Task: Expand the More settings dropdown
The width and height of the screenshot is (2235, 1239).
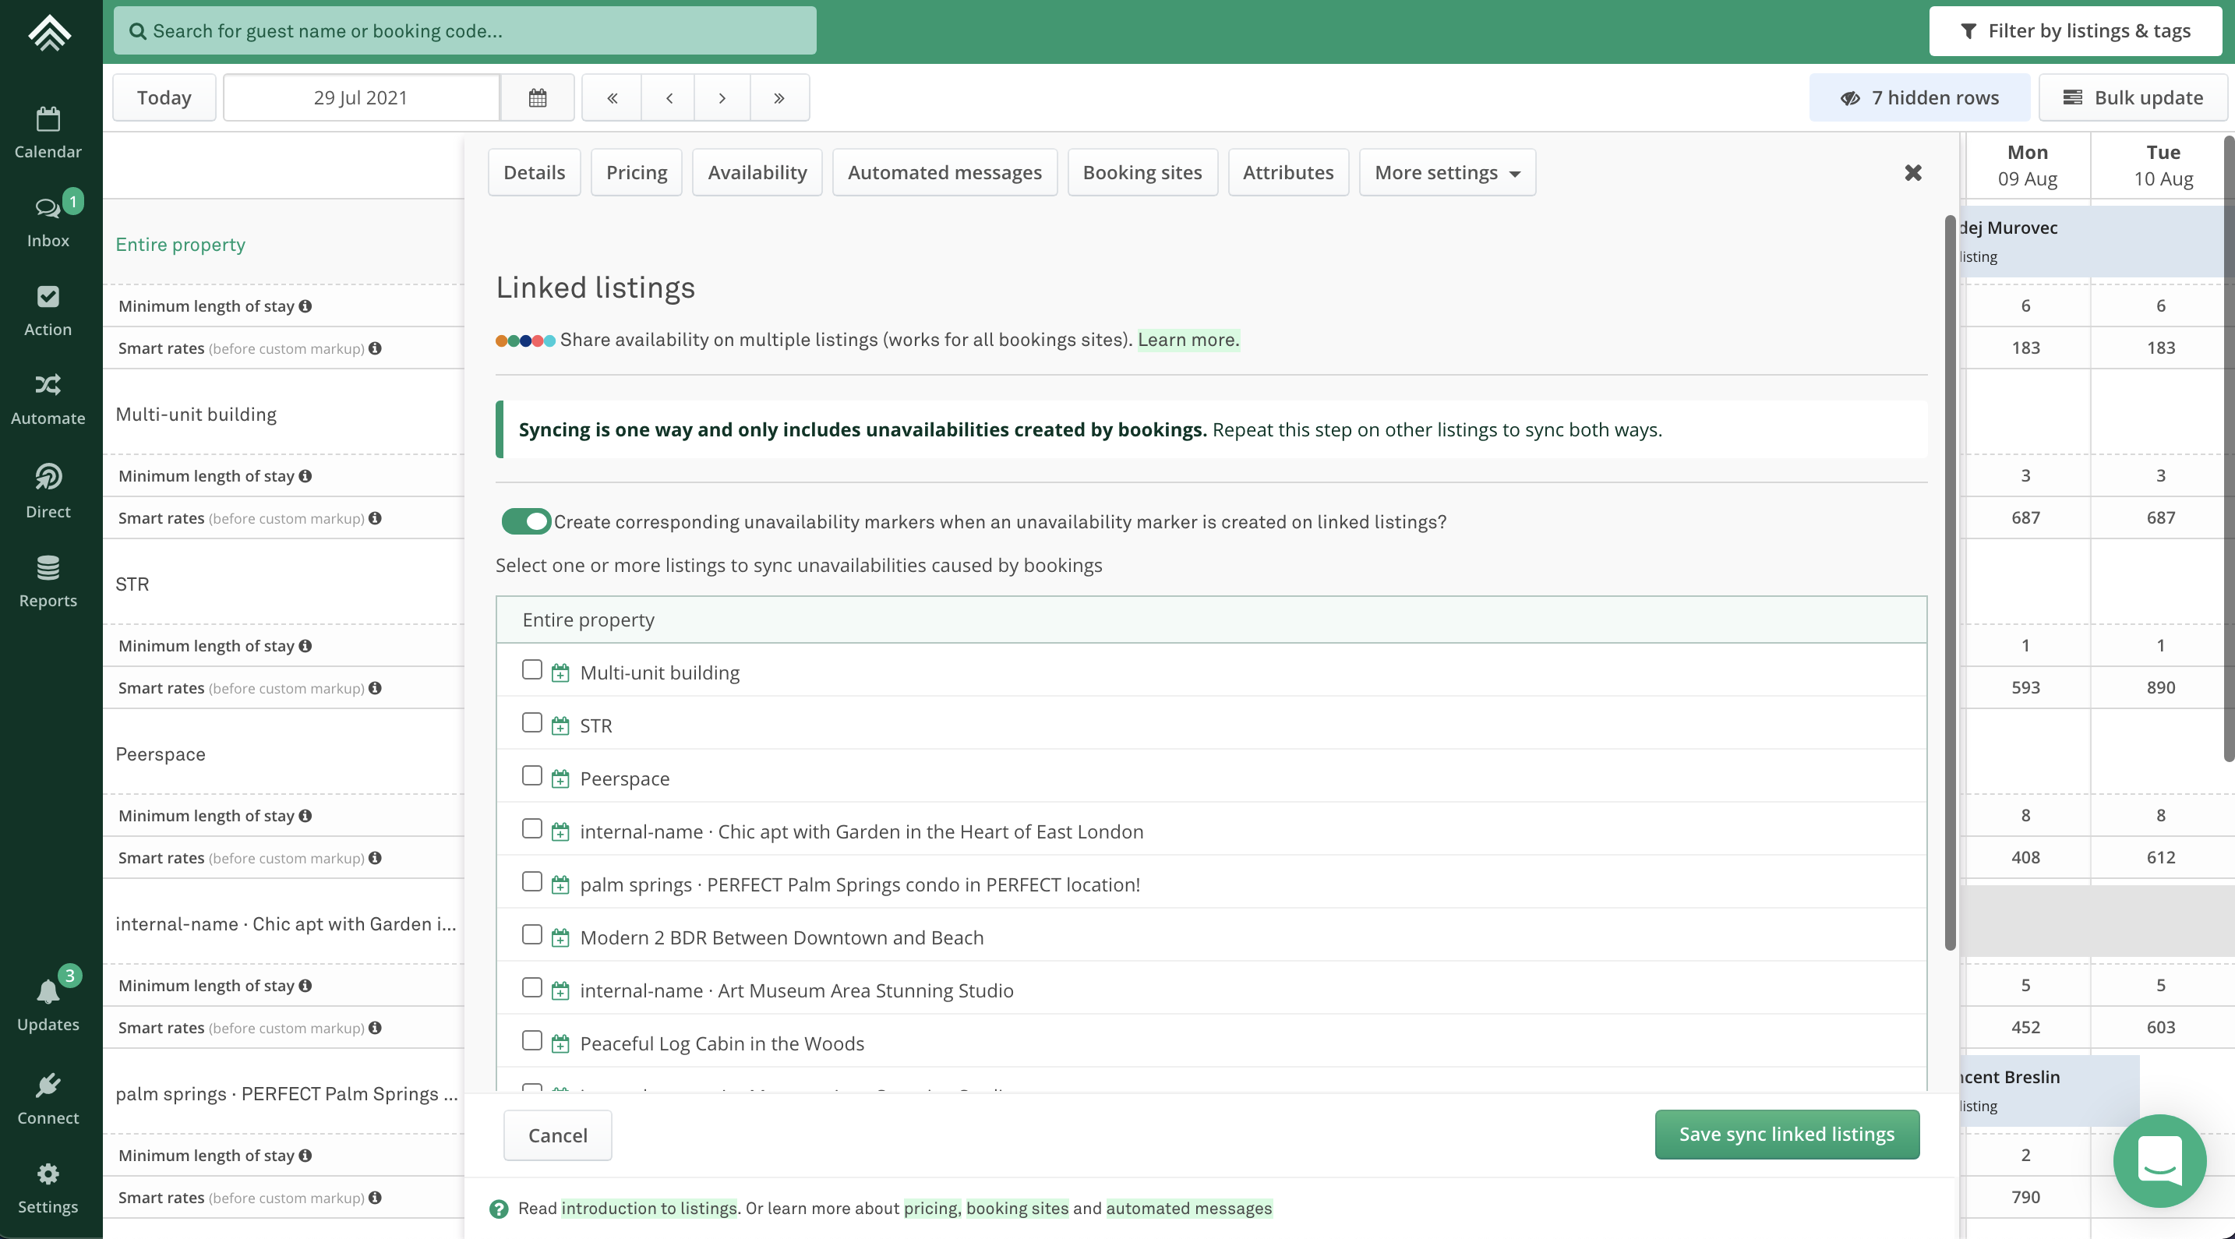Action: pyautogui.click(x=1446, y=173)
